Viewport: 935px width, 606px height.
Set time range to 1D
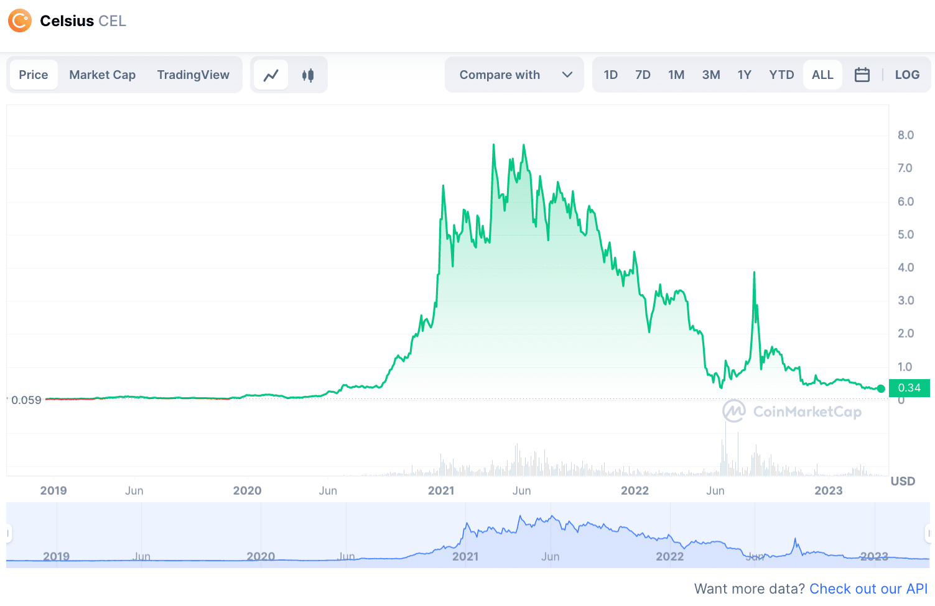611,75
